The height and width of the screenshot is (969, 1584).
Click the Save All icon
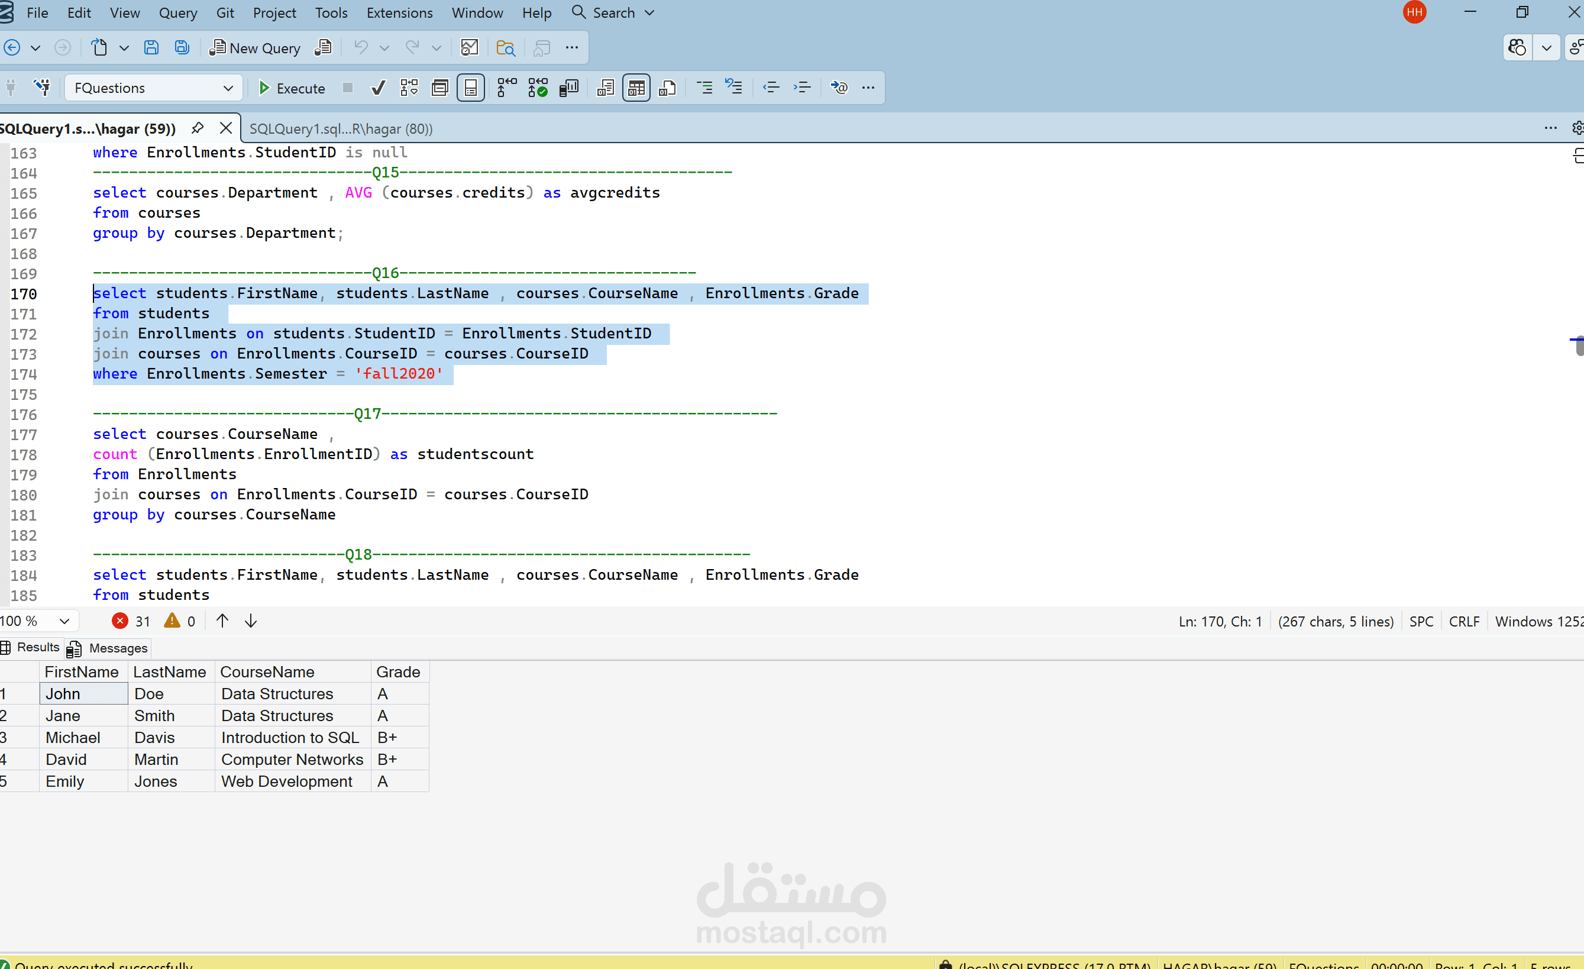[182, 47]
